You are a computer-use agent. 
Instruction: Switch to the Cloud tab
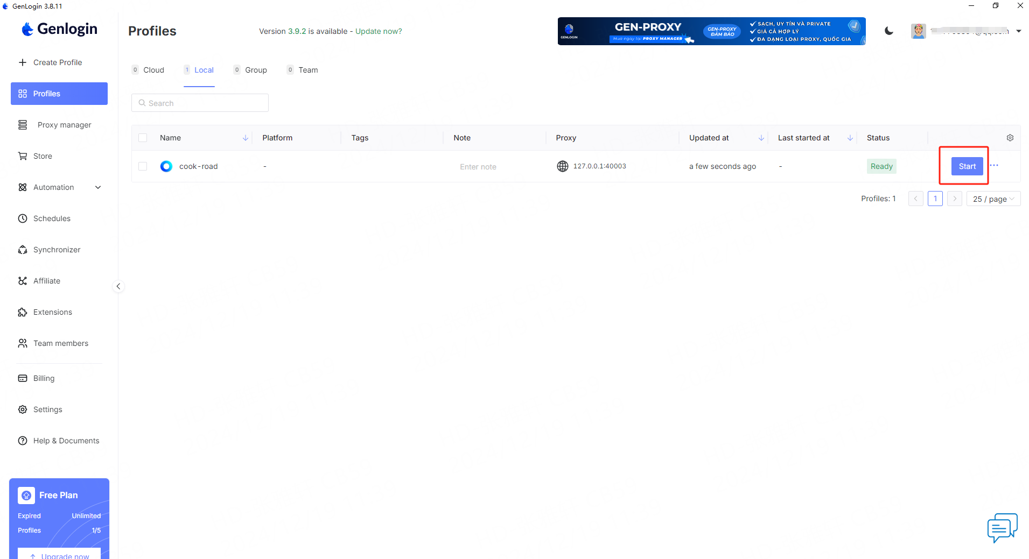click(x=153, y=70)
